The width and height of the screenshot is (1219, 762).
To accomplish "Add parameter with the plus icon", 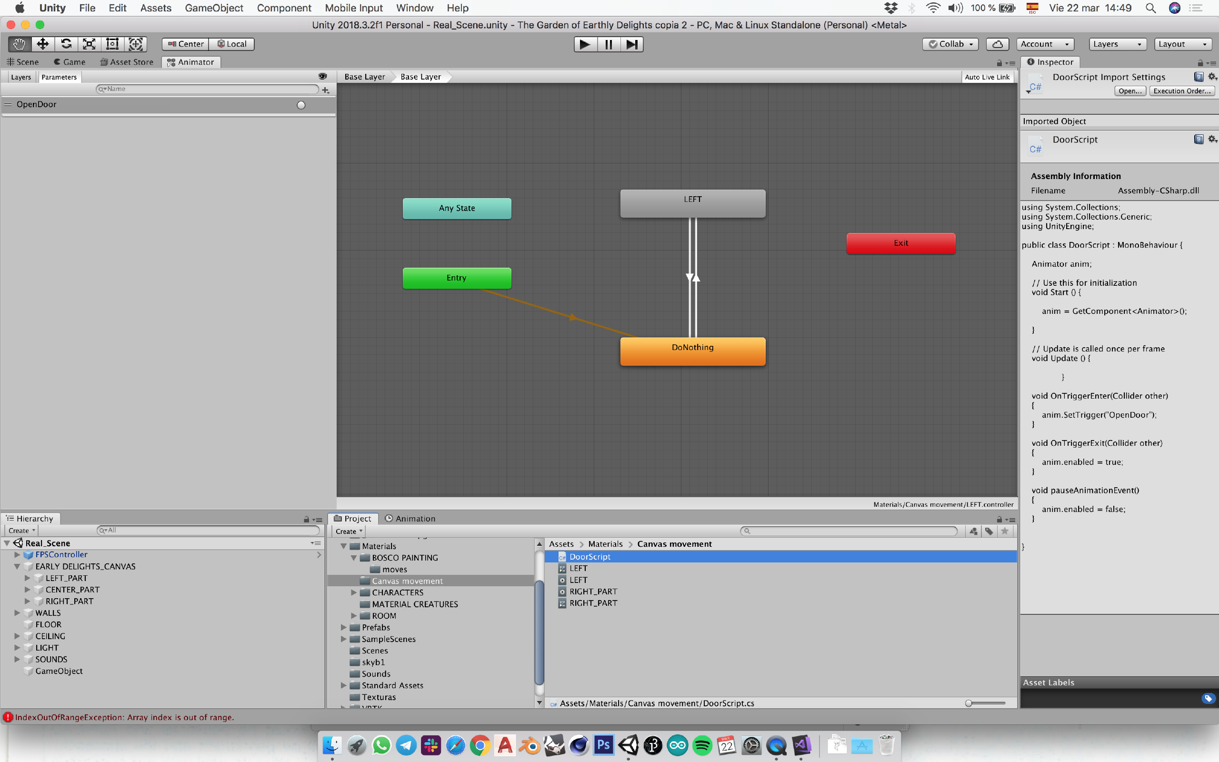I will click(x=326, y=90).
